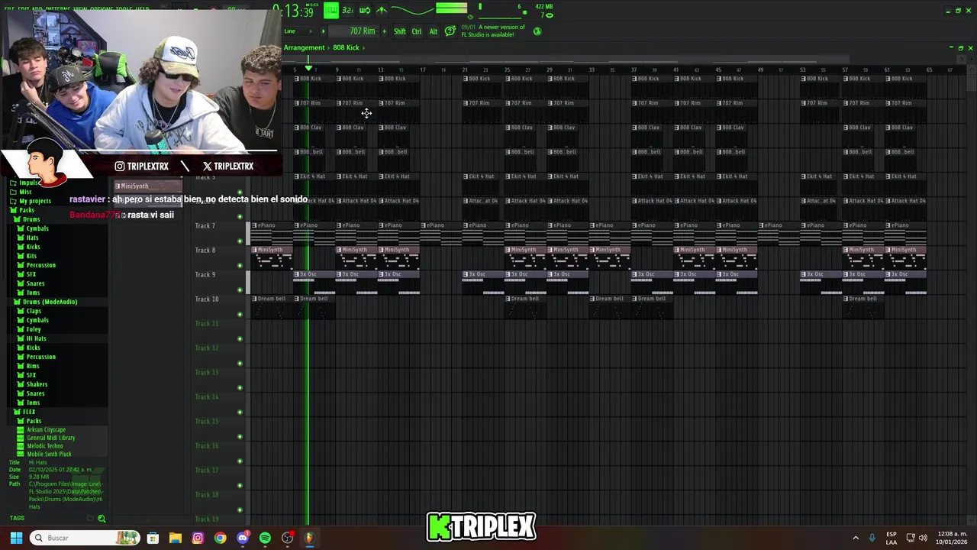
Task: Click the microphone icon in the system tray
Action: click(872, 538)
